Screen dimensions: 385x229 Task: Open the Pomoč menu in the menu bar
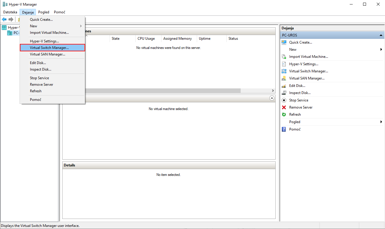(60, 12)
